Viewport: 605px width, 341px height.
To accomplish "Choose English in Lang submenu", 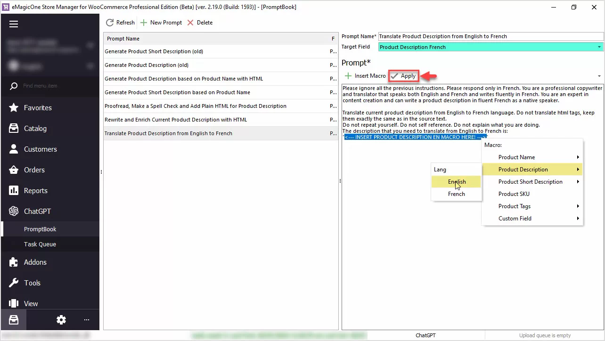I will coord(457,182).
